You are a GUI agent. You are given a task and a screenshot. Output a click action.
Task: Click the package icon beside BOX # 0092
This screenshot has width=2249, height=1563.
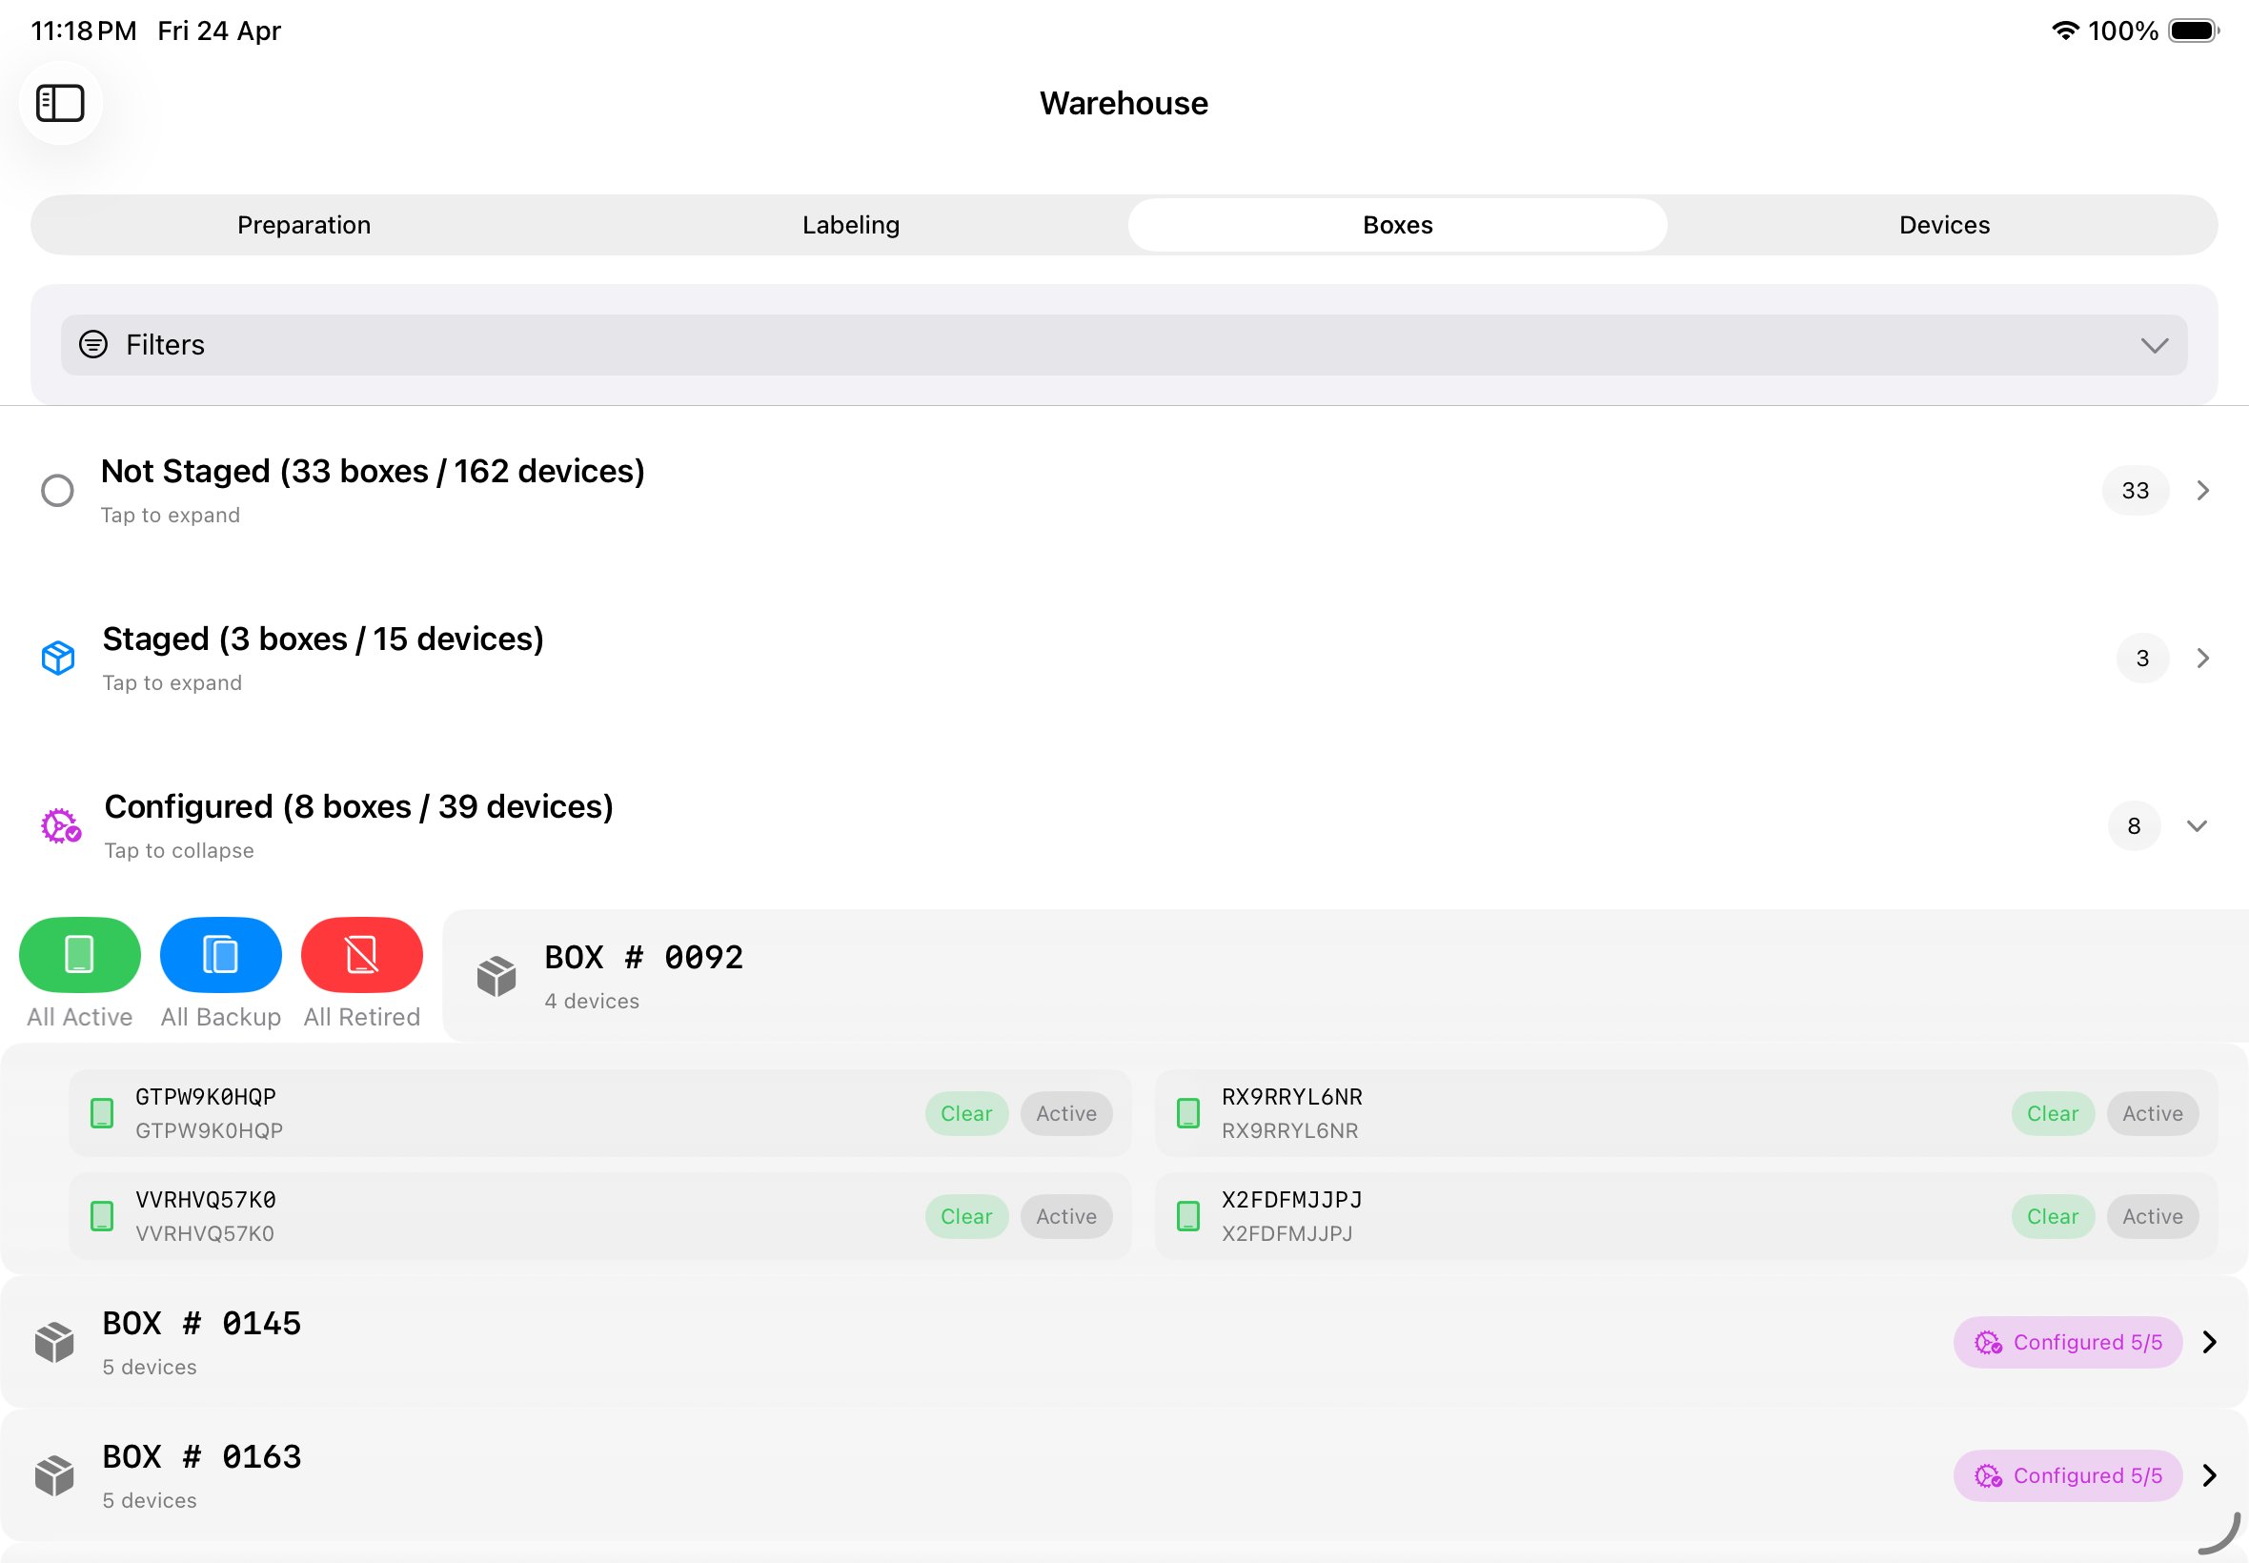[496, 974]
